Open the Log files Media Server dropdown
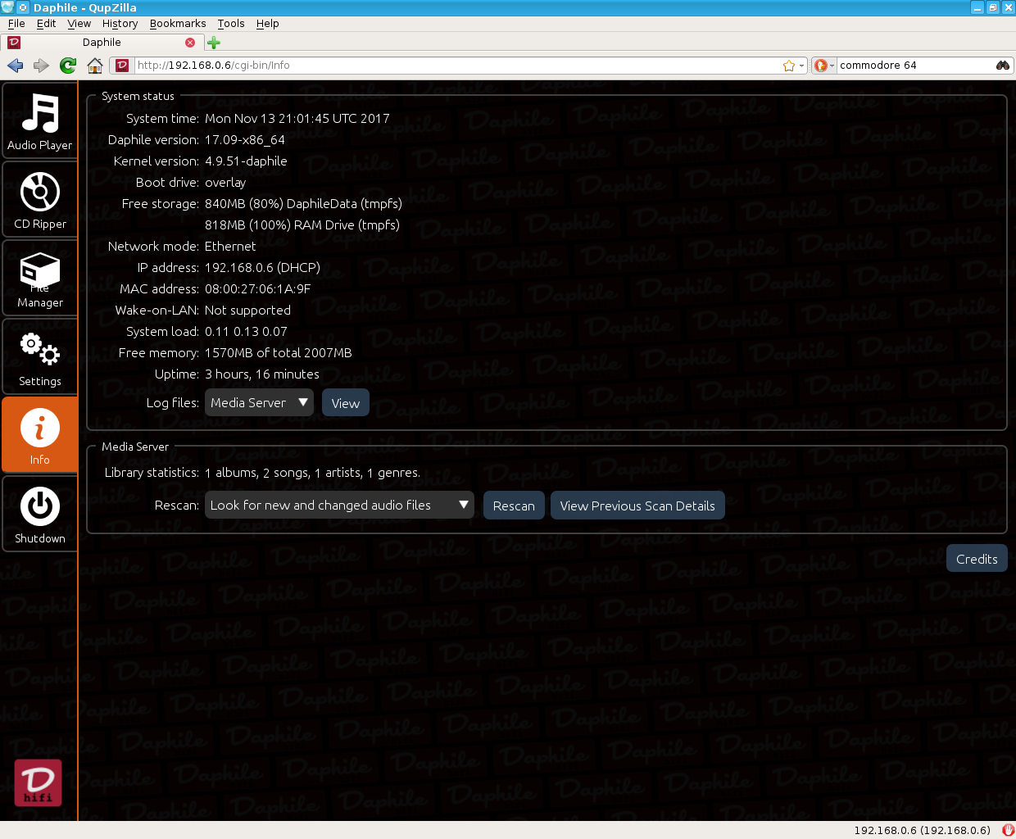1016x839 pixels. point(259,403)
